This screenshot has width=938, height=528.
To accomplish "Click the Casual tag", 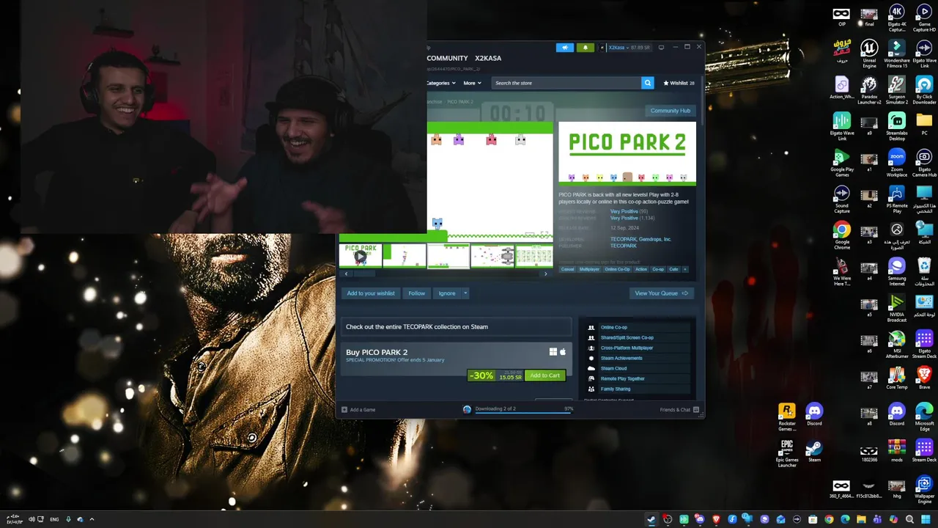I will coord(568,269).
